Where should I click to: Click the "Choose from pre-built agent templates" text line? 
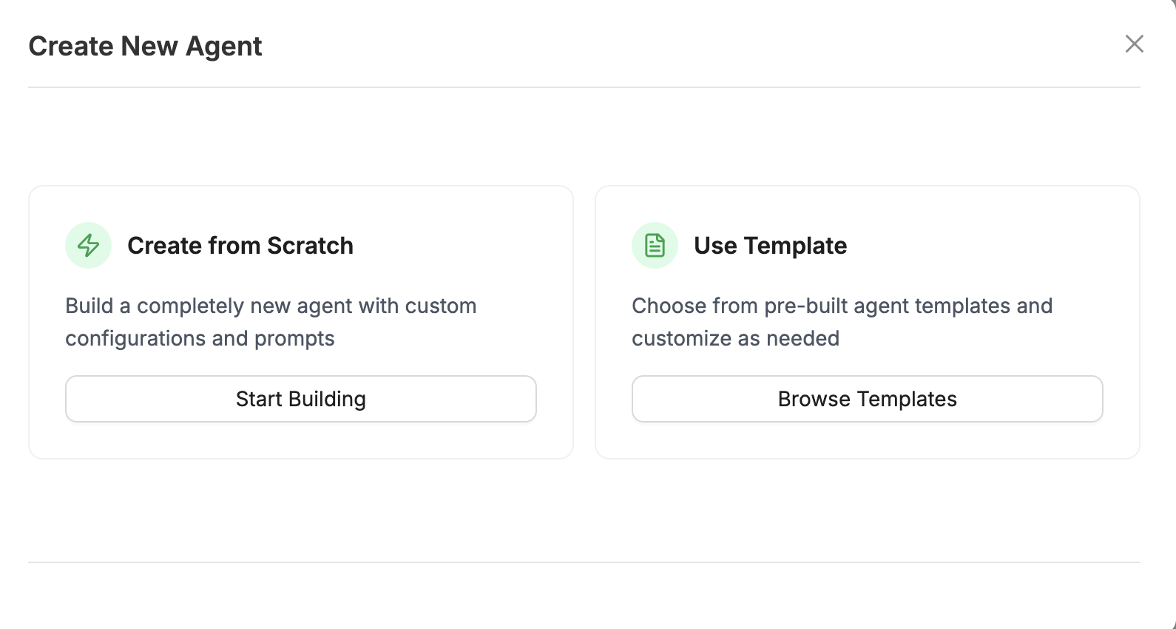click(842, 306)
